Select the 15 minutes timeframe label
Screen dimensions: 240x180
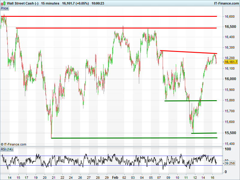click(x=50, y=3)
